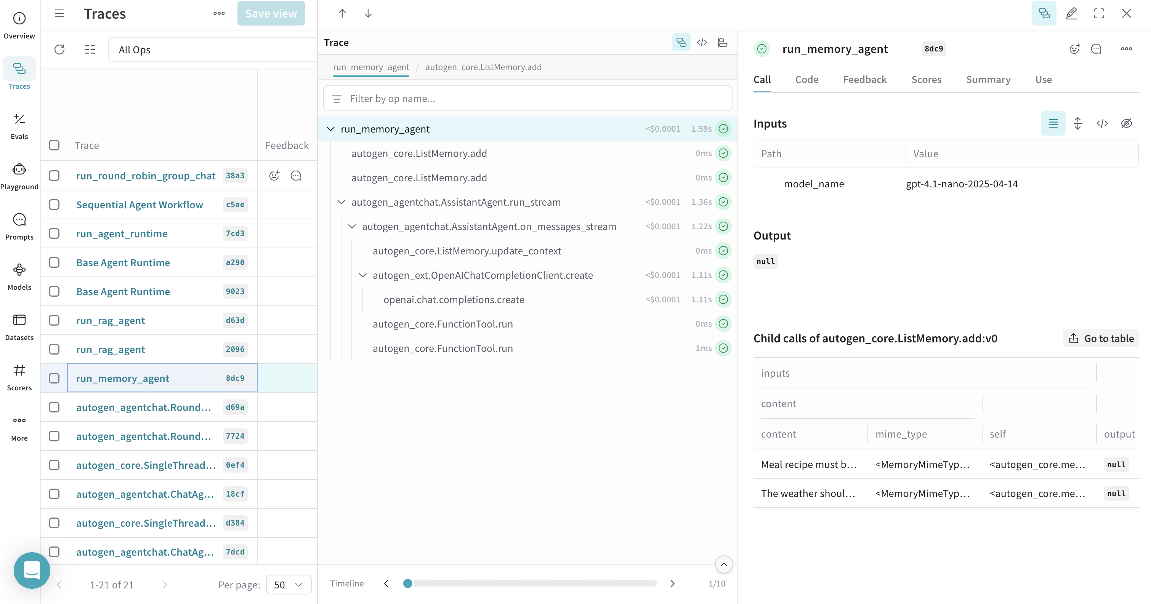Check the run_memory_agent trace checkbox
The image size is (1151, 604).
click(54, 378)
